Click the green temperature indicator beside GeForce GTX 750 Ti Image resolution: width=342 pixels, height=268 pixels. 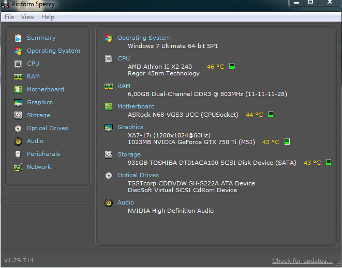(x=287, y=141)
